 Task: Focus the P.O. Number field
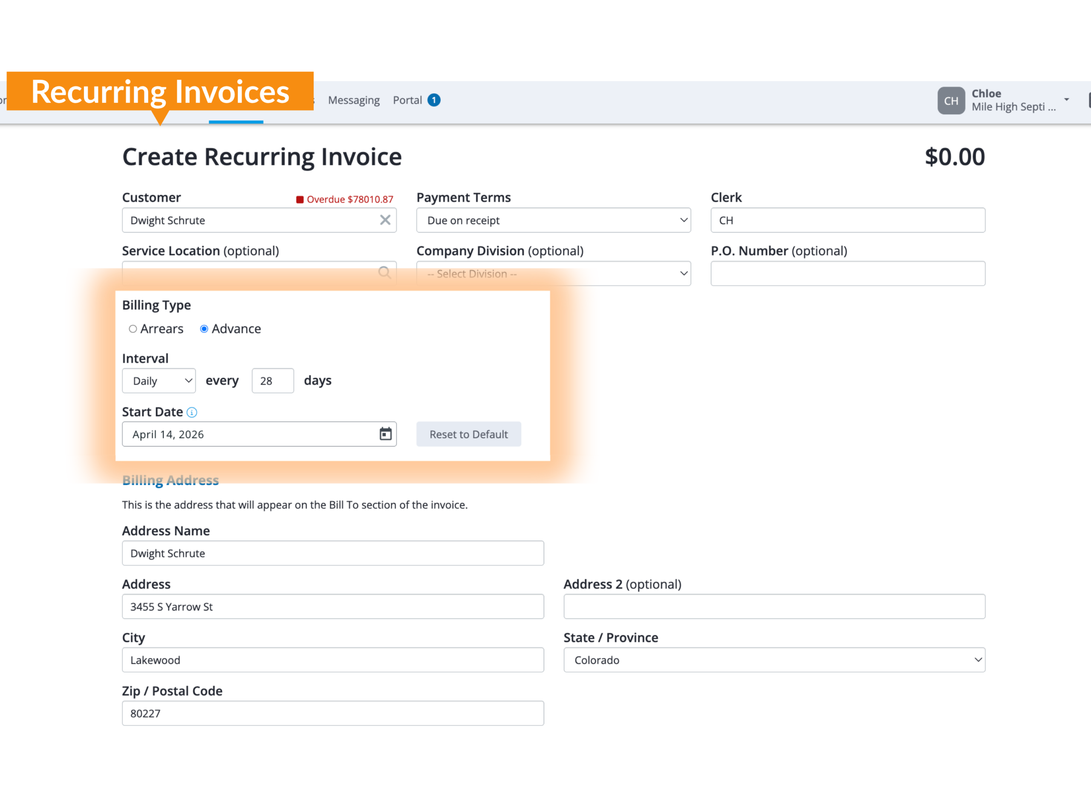point(848,274)
